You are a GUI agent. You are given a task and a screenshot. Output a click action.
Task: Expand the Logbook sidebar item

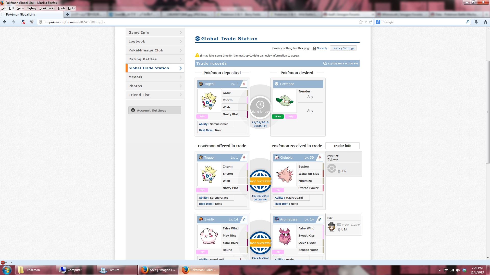(x=155, y=42)
